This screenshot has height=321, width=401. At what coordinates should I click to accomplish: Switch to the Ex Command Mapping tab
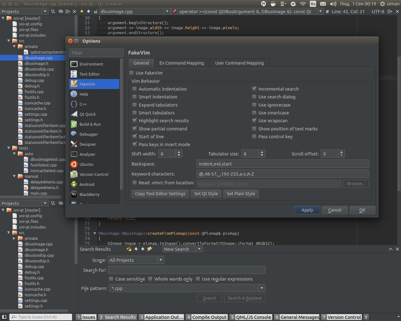click(181, 63)
